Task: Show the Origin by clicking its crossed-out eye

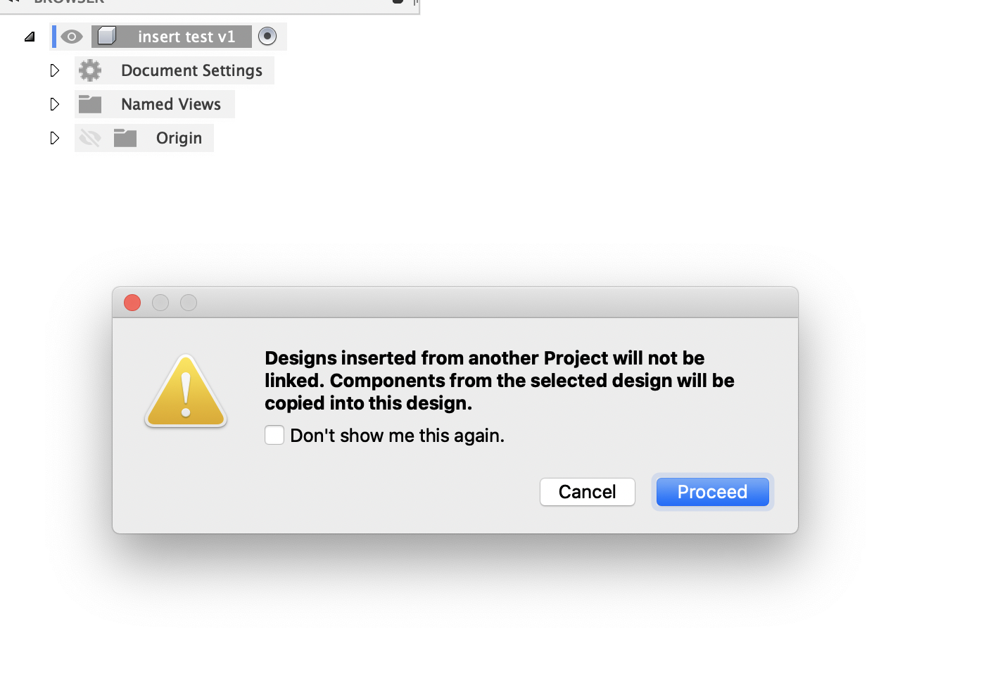Action: 90,137
